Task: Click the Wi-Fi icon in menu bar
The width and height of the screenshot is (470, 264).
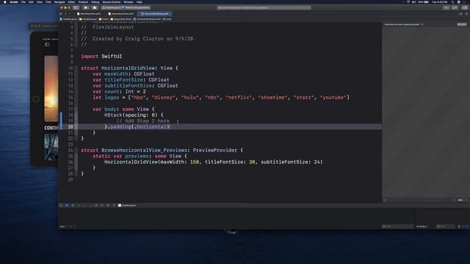Action: (x=408, y=1)
